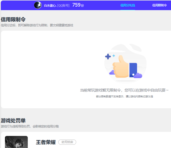Open the 信用分礼包 tab
The image size is (171, 148).
point(128,5)
